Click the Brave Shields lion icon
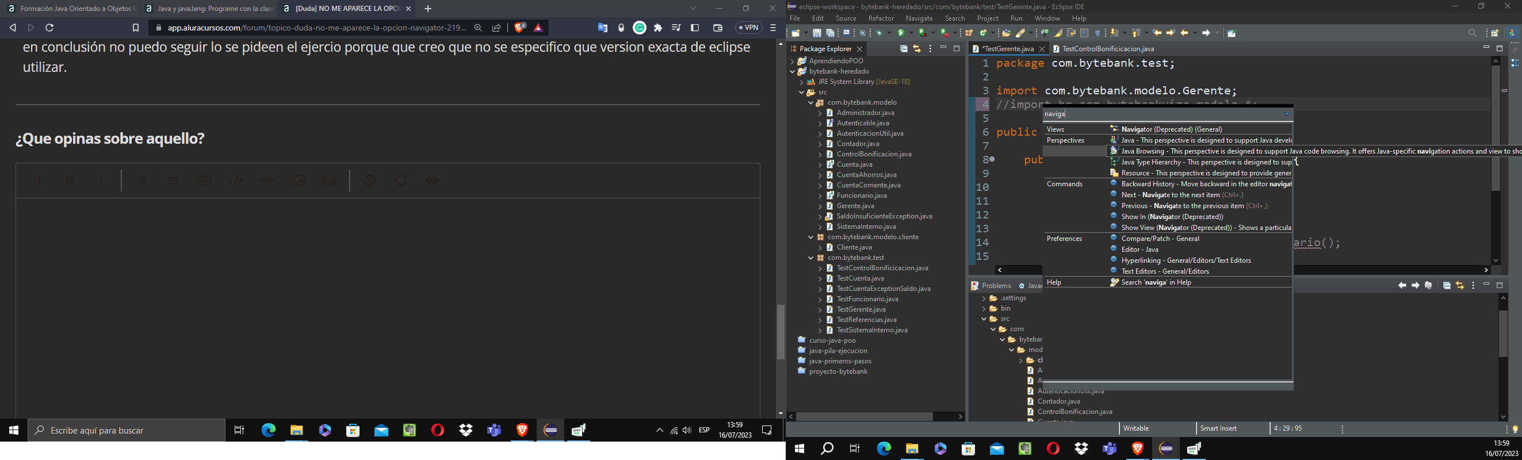Image resolution: width=1522 pixels, height=460 pixels. pos(520,28)
